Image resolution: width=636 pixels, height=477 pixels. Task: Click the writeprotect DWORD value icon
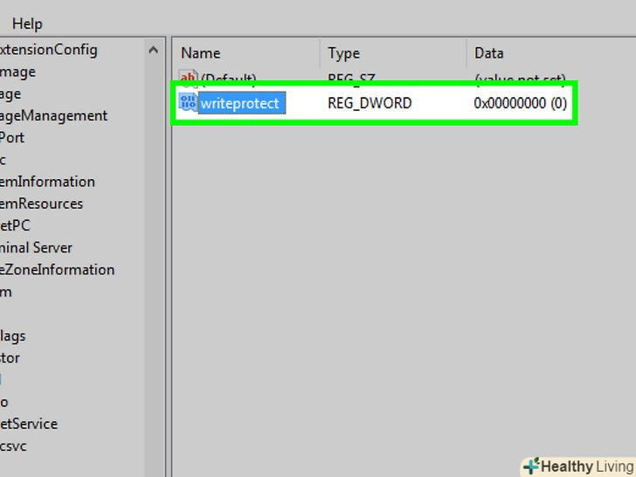(x=188, y=102)
